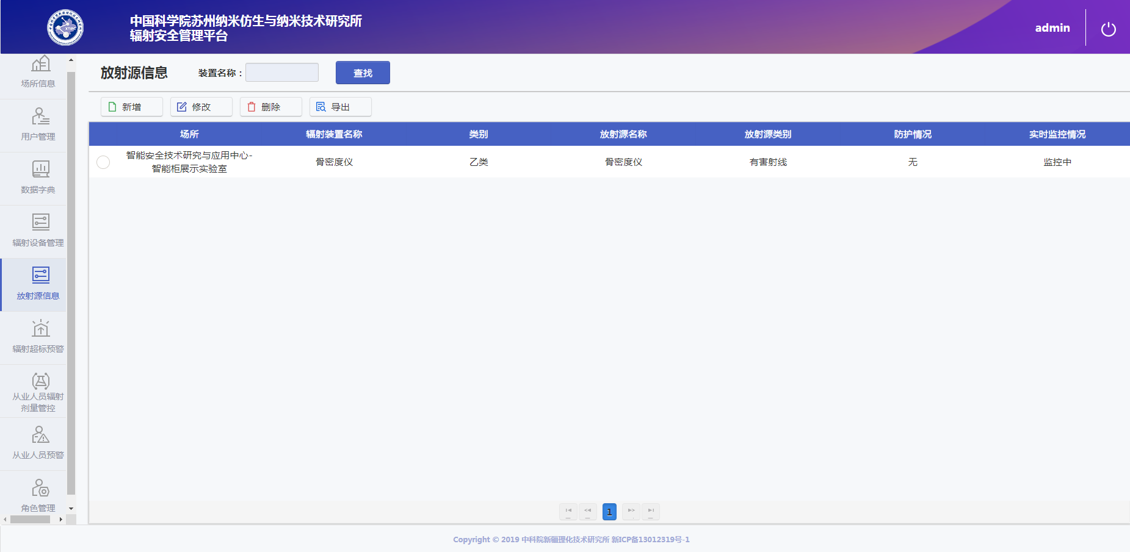Click the 查找 search button

363,73
